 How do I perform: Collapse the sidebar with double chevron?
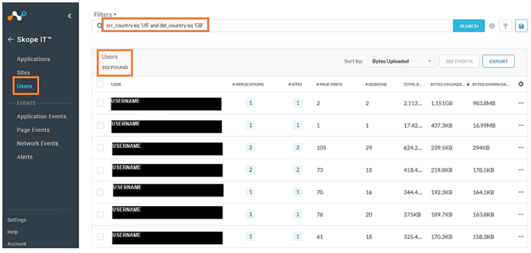pyautogui.click(x=69, y=15)
